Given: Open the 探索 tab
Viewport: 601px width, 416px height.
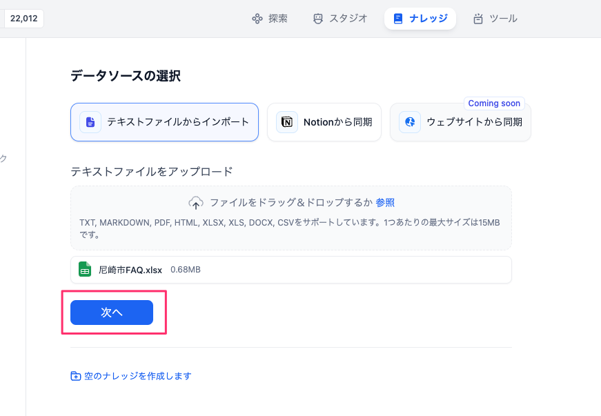Looking at the screenshot, I should 270,19.
